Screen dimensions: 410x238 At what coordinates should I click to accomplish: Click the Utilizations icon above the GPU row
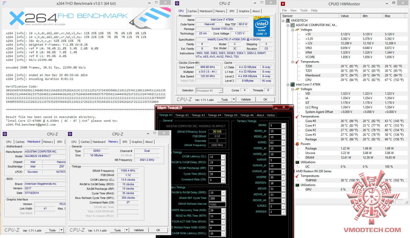point(297,185)
